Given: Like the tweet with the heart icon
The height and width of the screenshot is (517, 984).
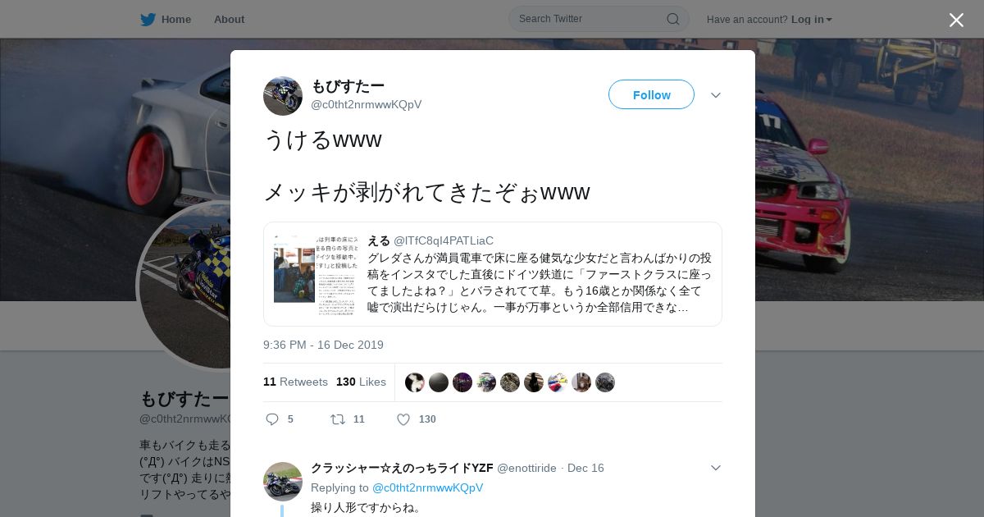Looking at the screenshot, I should 403,419.
